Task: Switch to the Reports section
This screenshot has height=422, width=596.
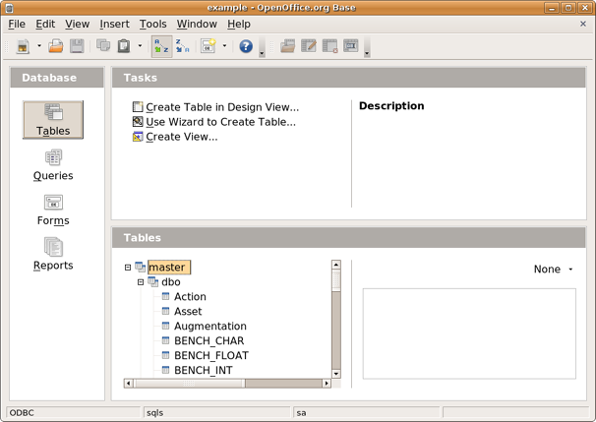Action: 53,254
